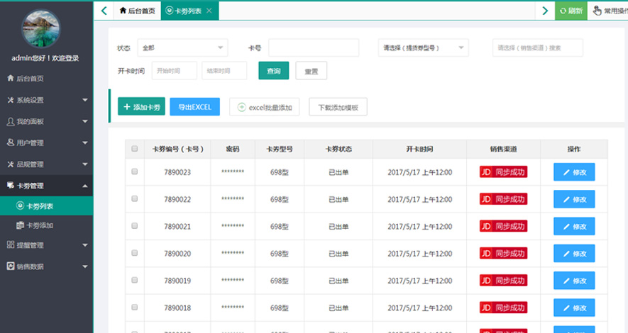Close the 卡券列表 tab

click(x=209, y=11)
